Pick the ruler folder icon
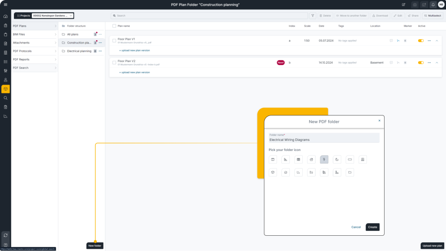The height and width of the screenshot is (251, 446). click(285, 159)
